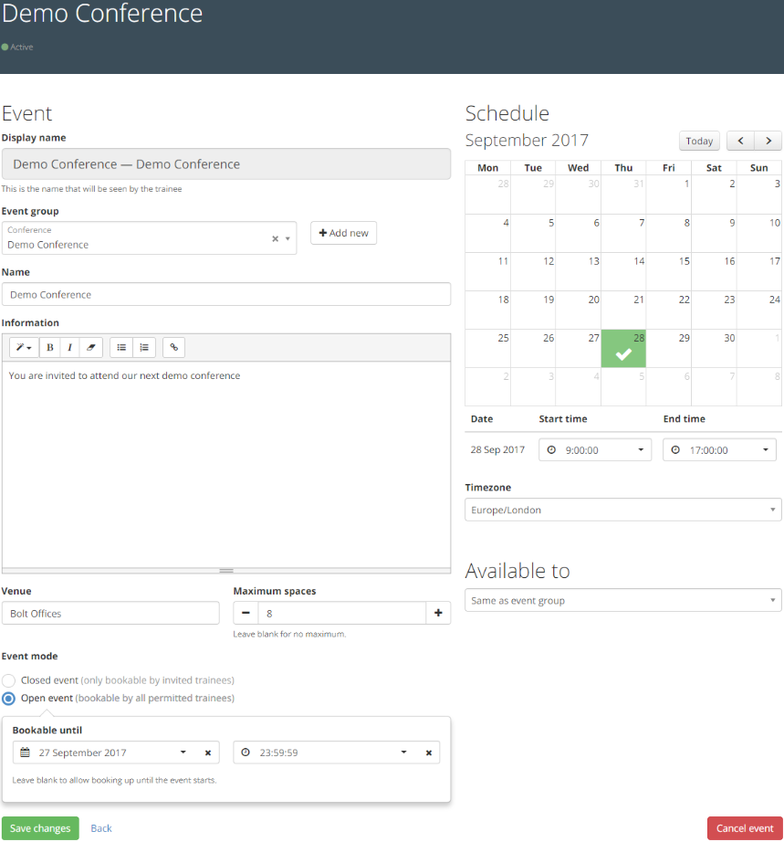Expand the Event group dropdown arrow
This screenshot has height=842, width=784.
(287, 238)
